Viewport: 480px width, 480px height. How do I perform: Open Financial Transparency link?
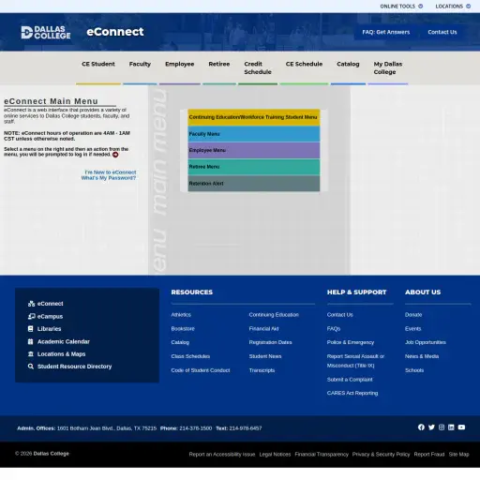[x=322, y=455]
